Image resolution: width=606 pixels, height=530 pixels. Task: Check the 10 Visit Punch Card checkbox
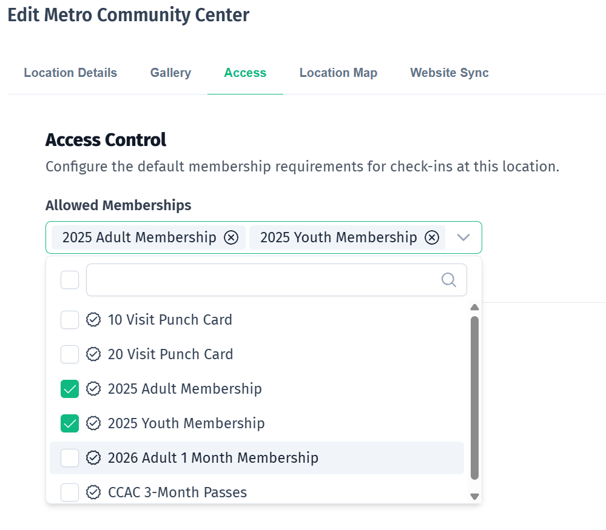[70, 320]
